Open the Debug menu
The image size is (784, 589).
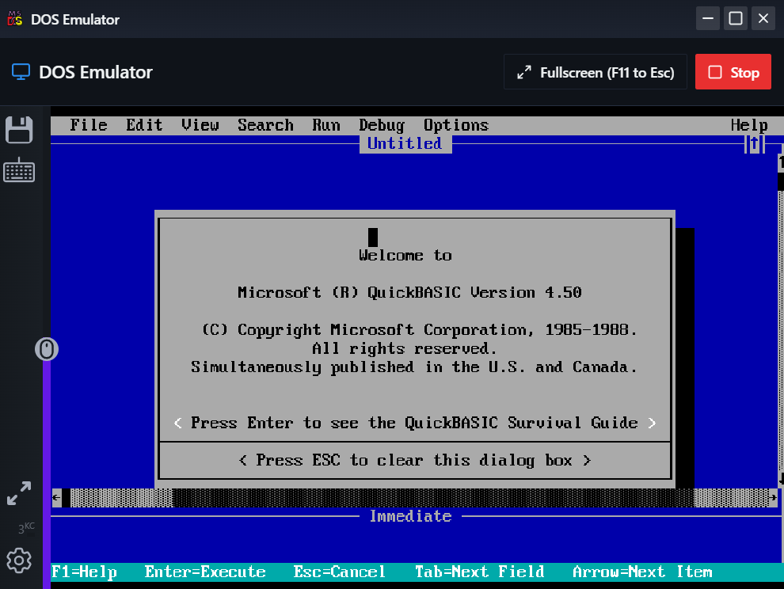pos(382,125)
